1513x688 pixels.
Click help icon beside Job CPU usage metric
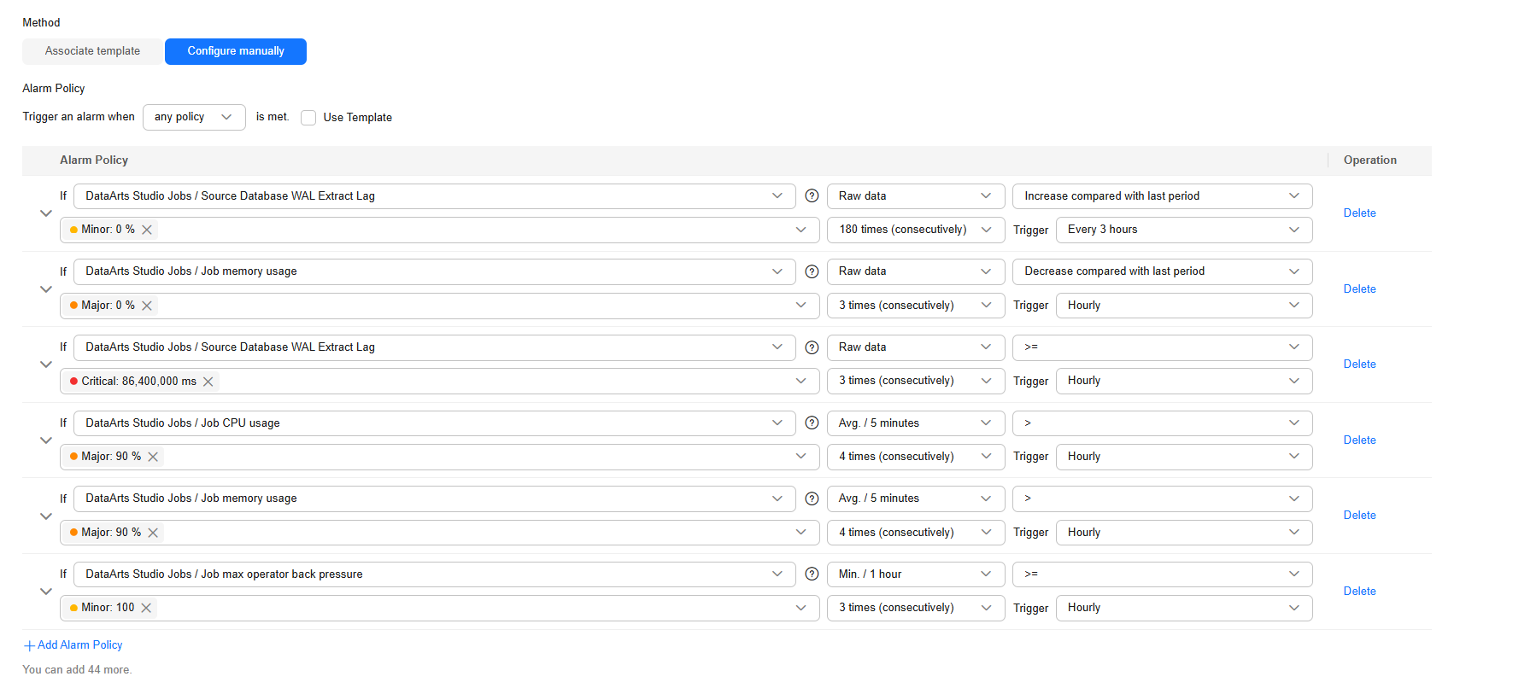(812, 423)
